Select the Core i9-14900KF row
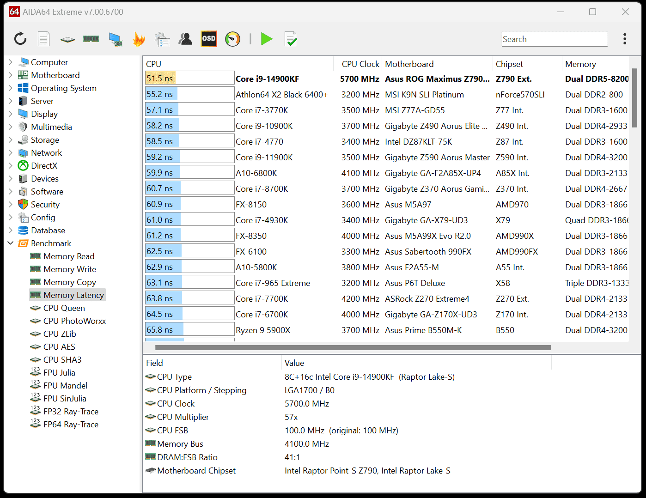 (386, 79)
